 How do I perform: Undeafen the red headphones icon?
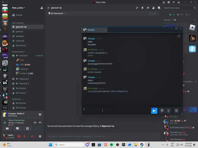pyautogui.click(x=32, y=137)
